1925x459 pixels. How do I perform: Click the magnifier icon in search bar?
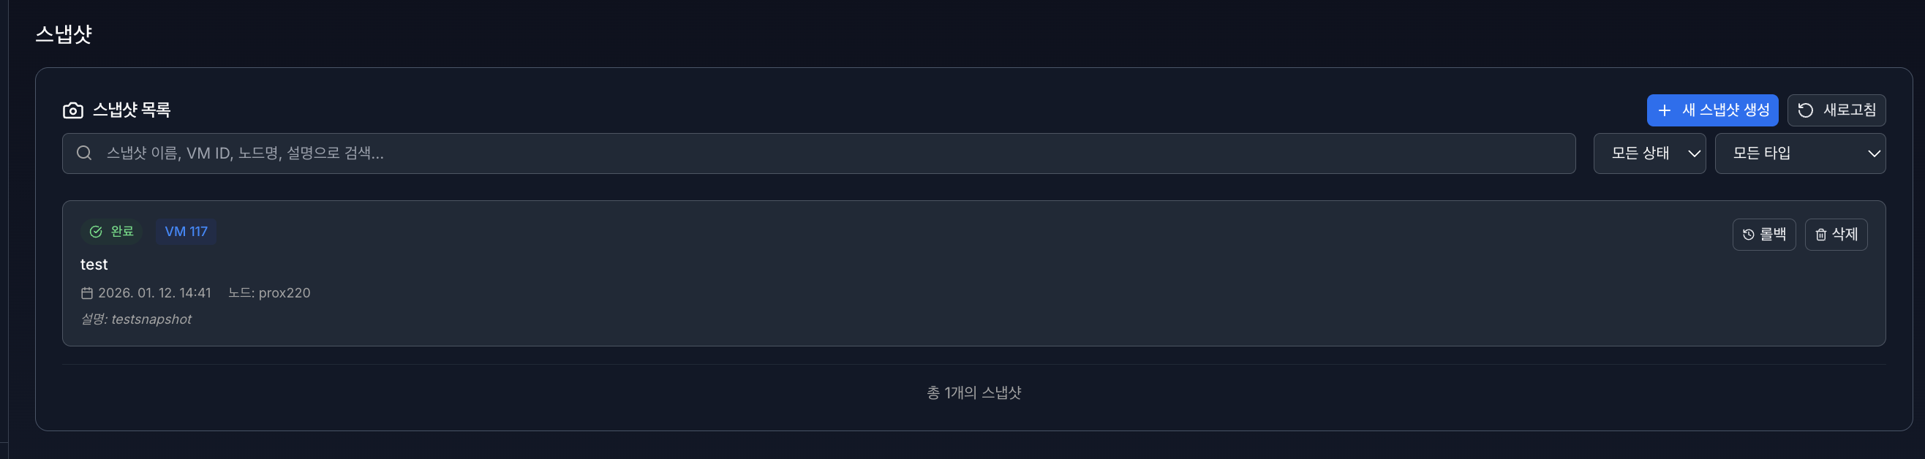(84, 153)
